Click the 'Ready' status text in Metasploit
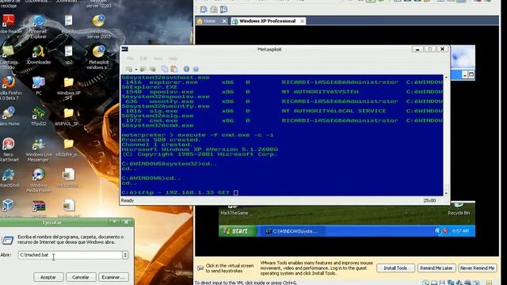Viewport: 507px width, 285px height. (128, 200)
